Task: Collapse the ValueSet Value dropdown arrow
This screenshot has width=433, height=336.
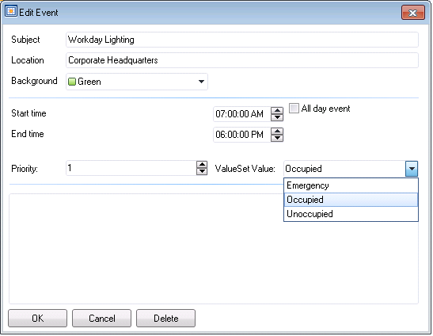Action: pyautogui.click(x=412, y=169)
